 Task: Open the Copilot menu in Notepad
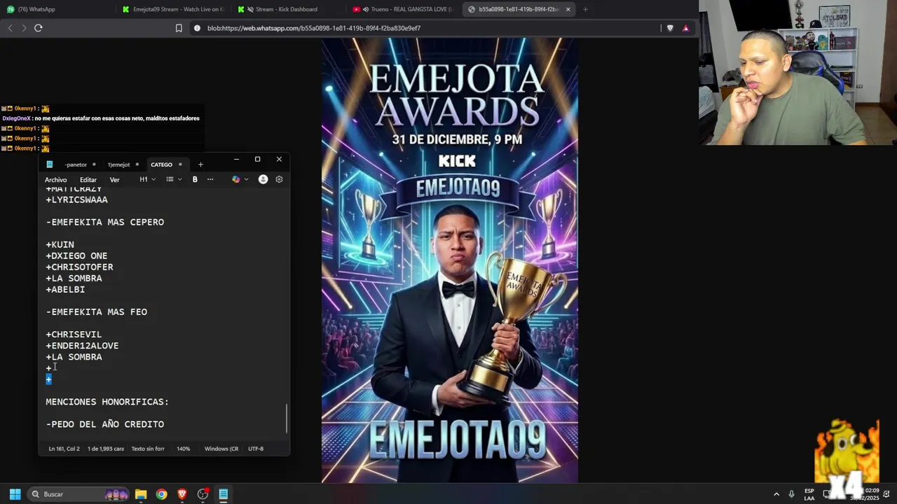point(240,179)
